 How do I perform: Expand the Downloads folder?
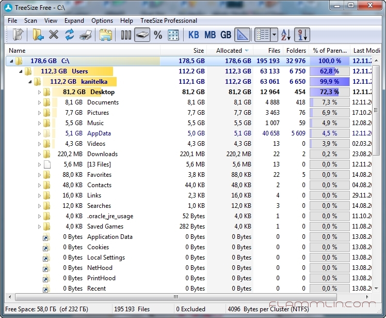tap(39, 154)
